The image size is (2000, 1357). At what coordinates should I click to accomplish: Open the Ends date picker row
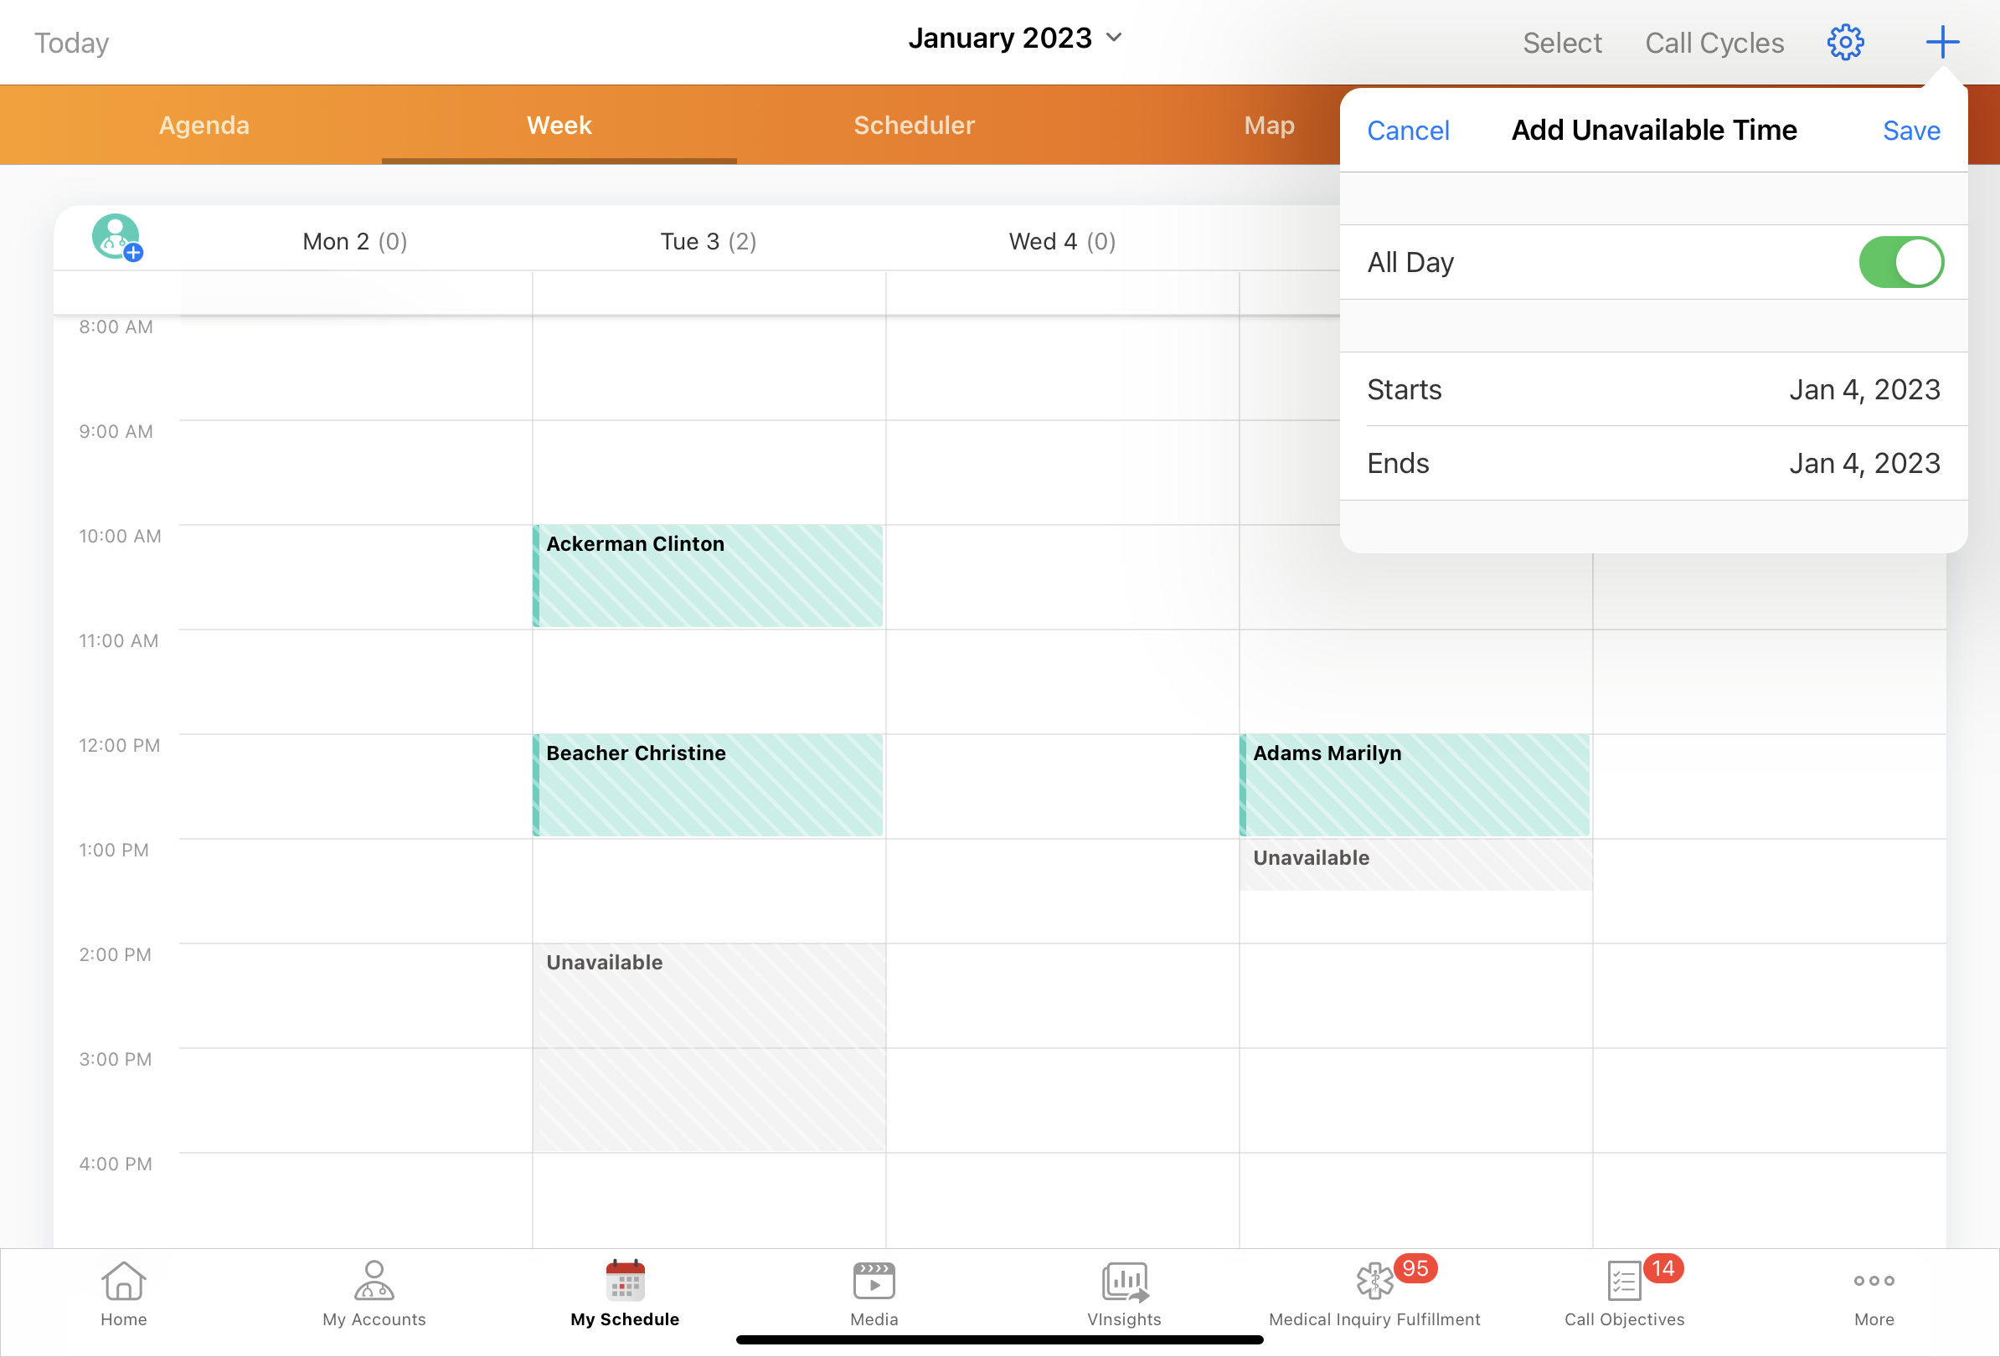click(1652, 464)
